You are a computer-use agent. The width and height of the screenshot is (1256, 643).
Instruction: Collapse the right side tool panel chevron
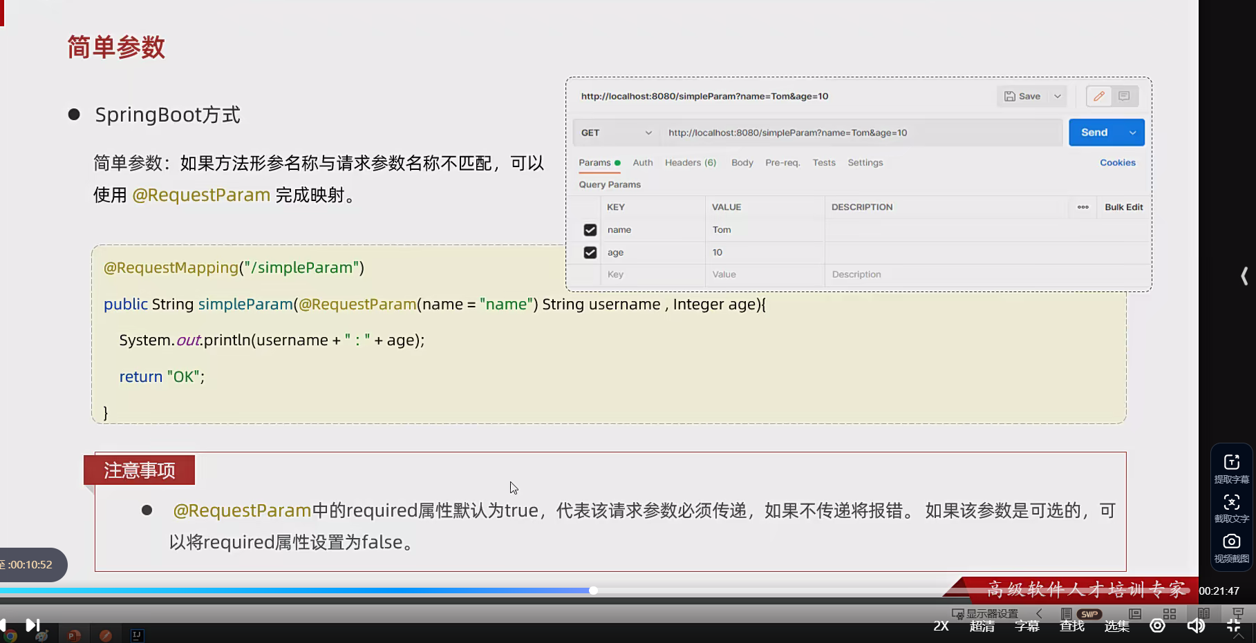(1244, 276)
